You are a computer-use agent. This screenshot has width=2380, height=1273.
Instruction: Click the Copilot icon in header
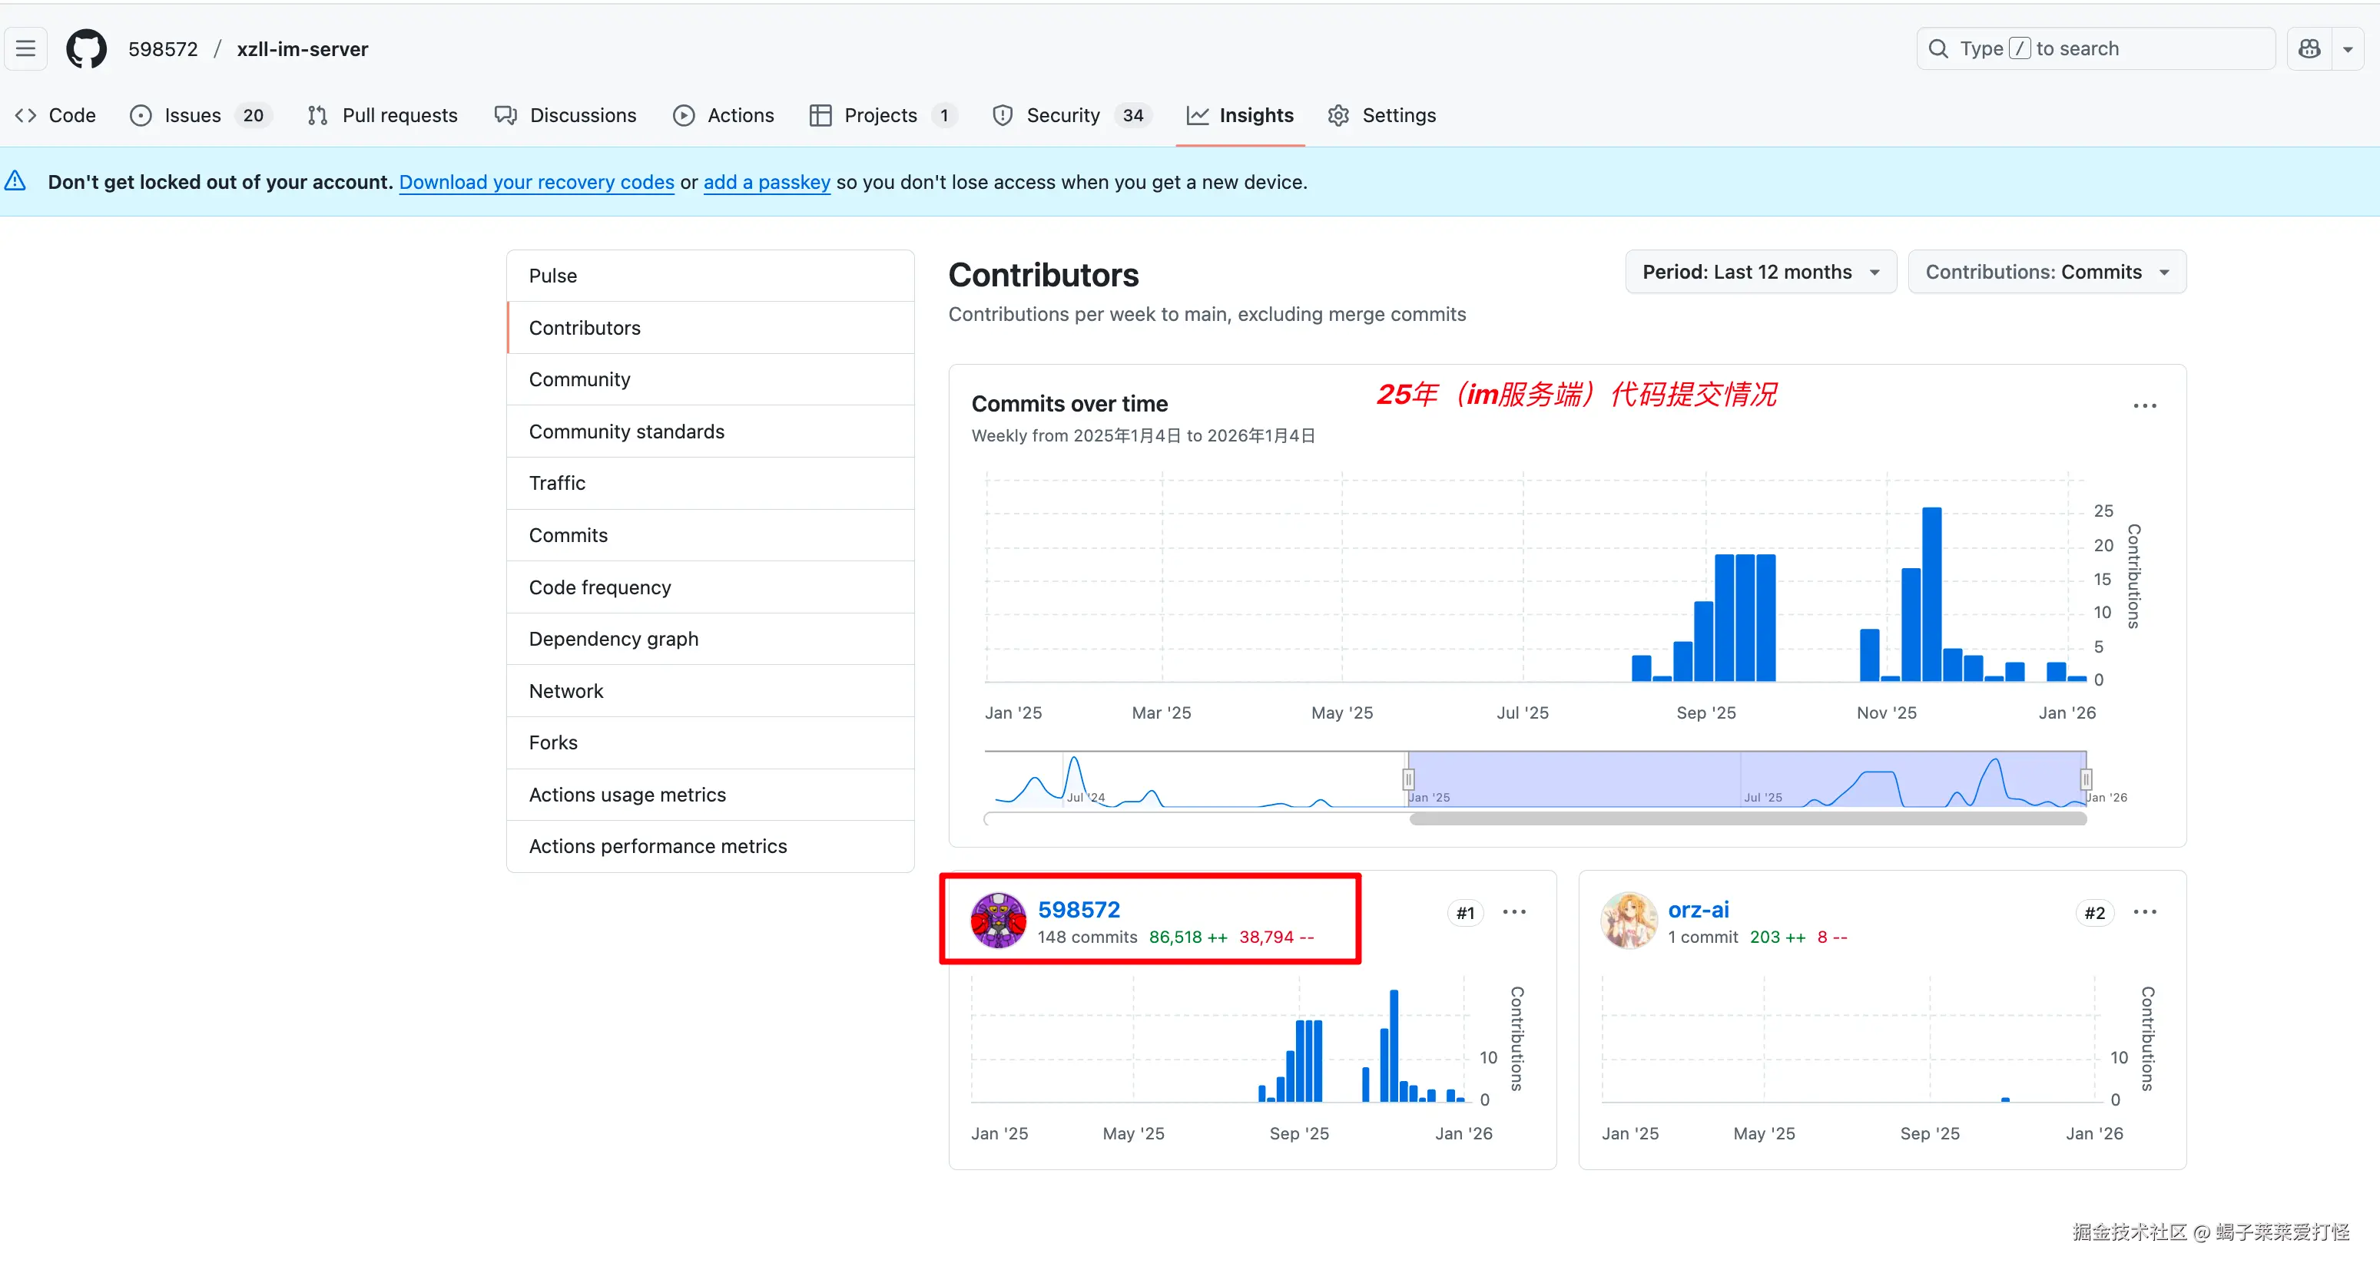pos(2309,49)
